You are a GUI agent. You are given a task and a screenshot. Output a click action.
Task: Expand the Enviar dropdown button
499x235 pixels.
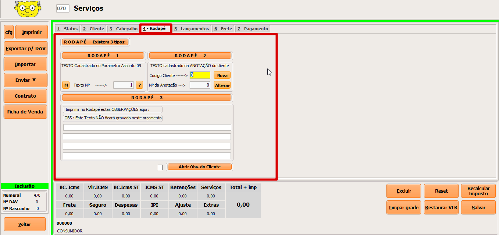click(x=25, y=80)
